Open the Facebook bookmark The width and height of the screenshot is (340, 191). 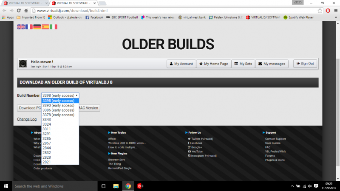pos(94,17)
